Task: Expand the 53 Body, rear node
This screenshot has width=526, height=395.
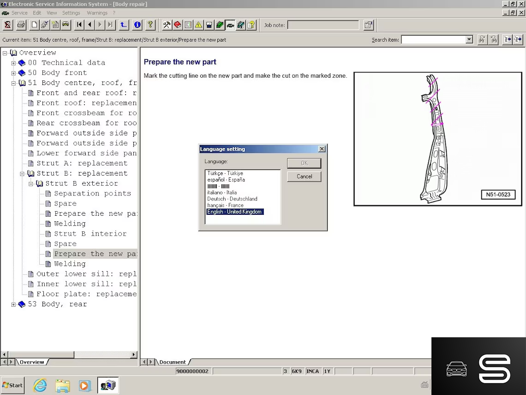Action: pyautogui.click(x=13, y=304)
